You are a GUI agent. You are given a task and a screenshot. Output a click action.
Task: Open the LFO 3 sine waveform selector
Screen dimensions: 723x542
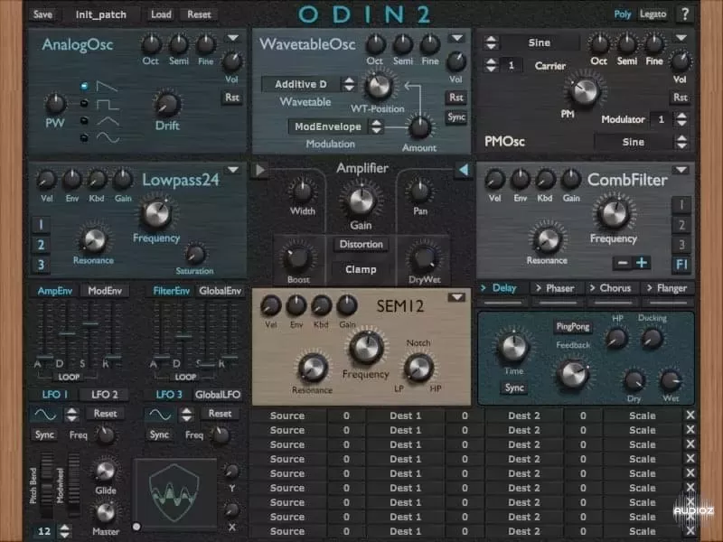[160, 415]
